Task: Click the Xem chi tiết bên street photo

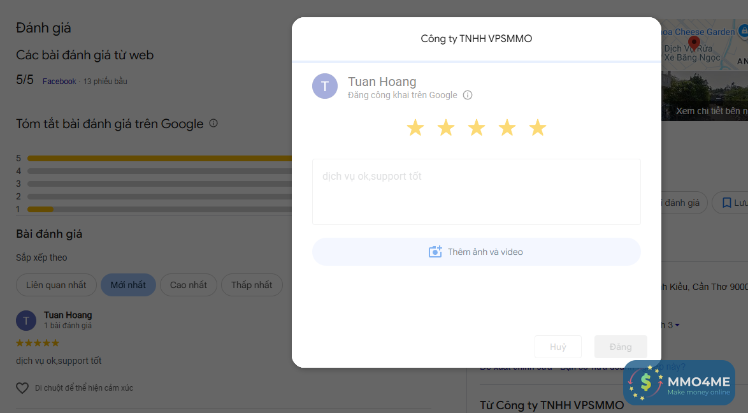Action: pos(705,96)
